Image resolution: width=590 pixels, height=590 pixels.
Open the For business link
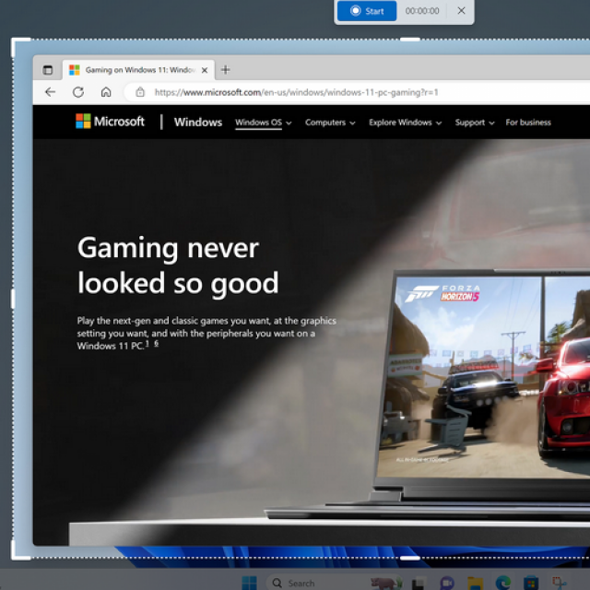[528, 123]
